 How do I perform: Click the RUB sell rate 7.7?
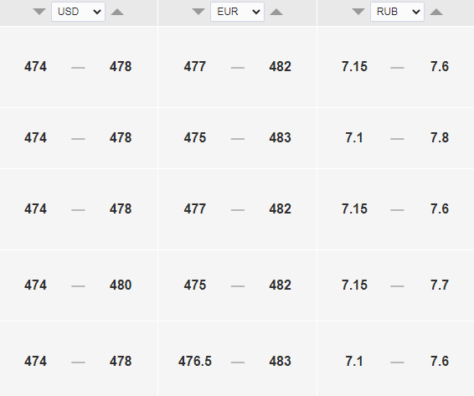click(440, 285)
